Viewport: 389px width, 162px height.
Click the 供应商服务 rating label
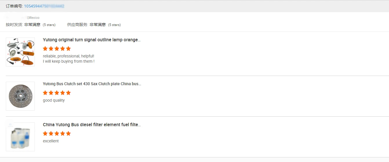[77, 25]
